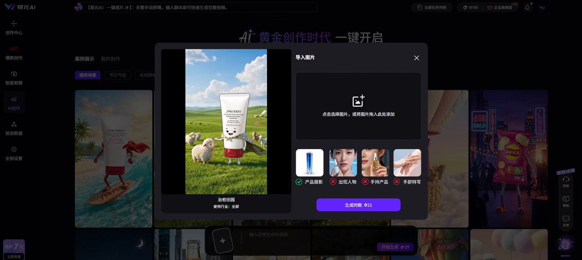Select the 手部特写 hand example thumbnail

[x=407, y=163]
